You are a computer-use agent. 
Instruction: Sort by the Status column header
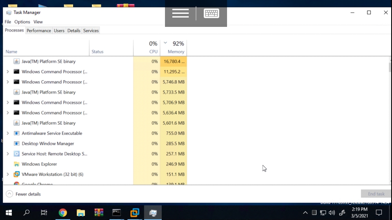[111, 48]
